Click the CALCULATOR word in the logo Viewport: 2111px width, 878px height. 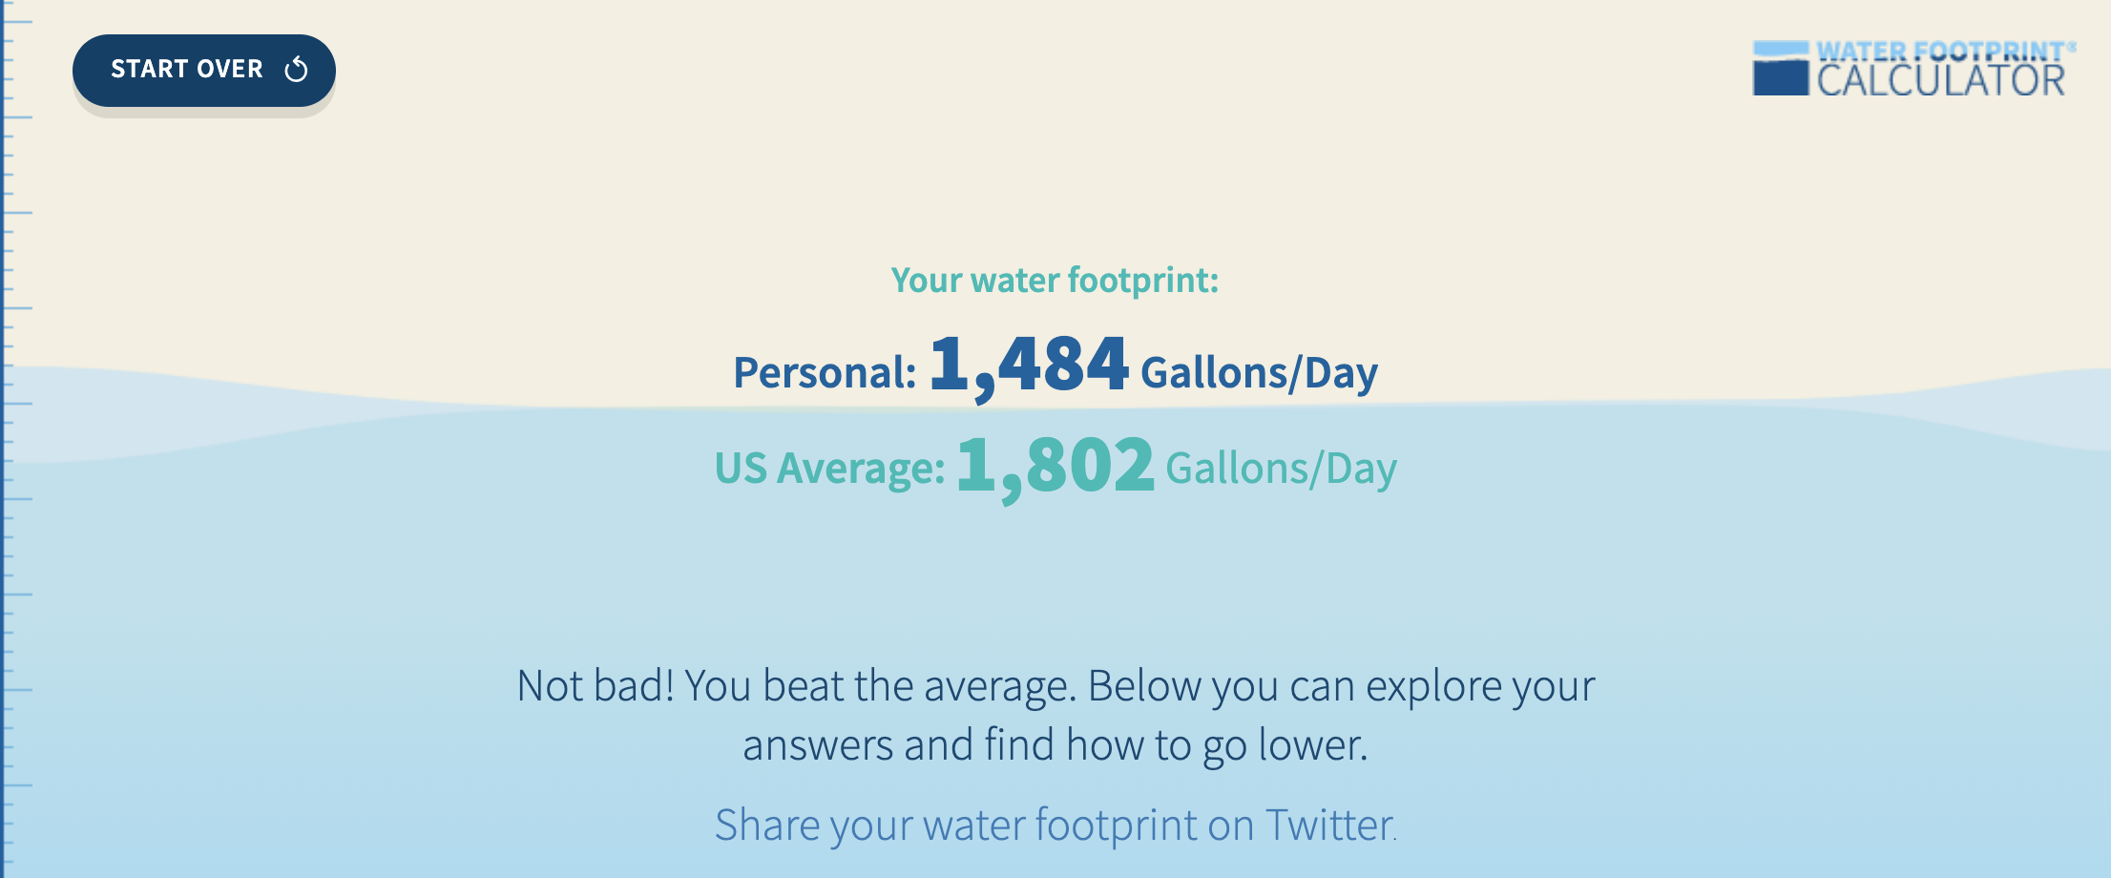[x=1941, y=80]
